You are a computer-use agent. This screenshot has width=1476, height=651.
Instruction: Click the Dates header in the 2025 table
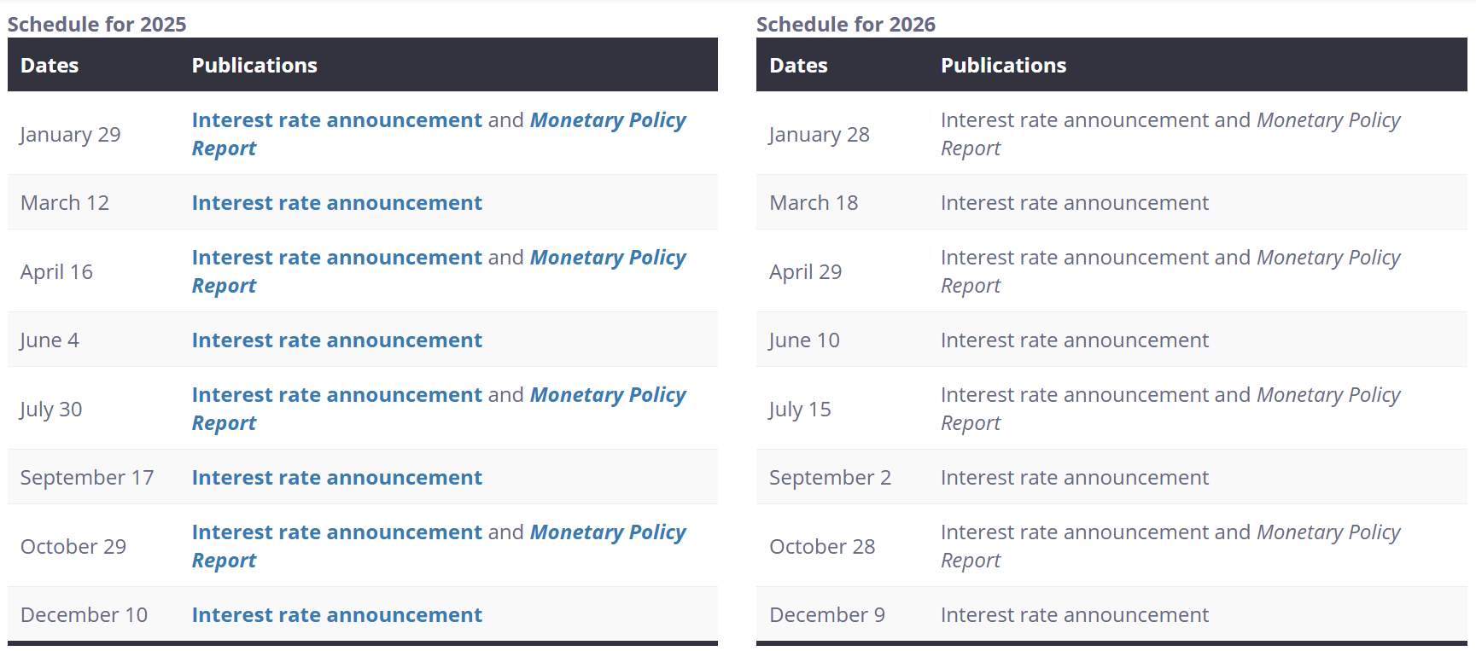coord(50,66)
